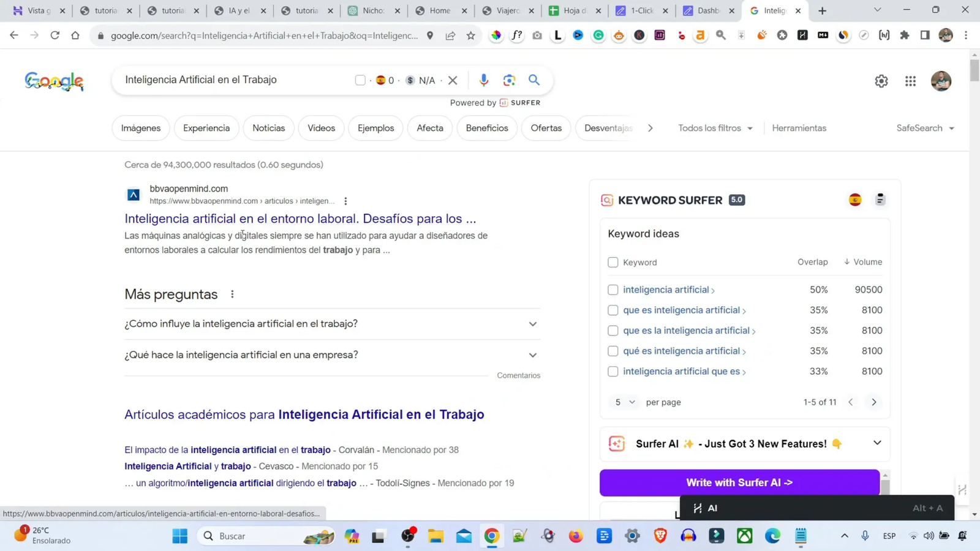The width and height of the screenshot is (980, 551).
Task: Switch to the Noticias filter tab
Action: tap(268, 128)
